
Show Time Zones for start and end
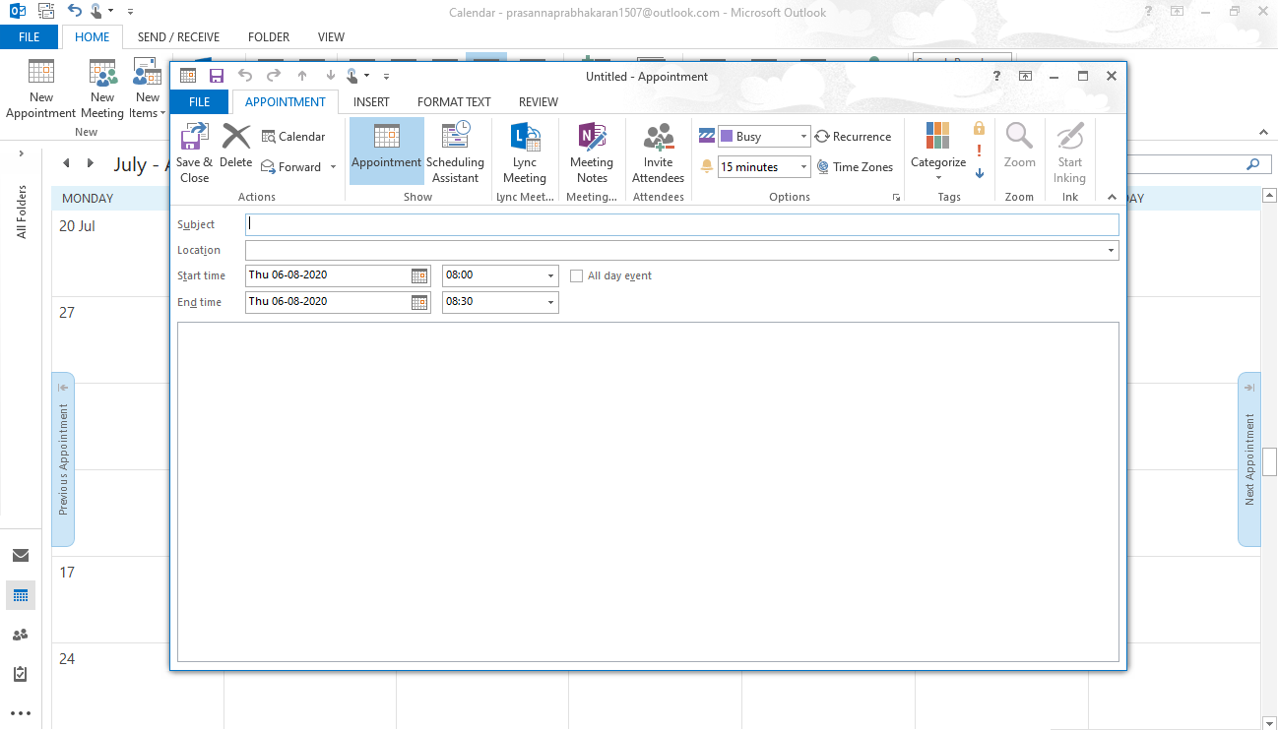(855, 166)
